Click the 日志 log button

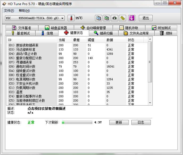point(141,122)
